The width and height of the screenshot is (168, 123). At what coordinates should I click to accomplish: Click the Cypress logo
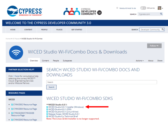24,11
